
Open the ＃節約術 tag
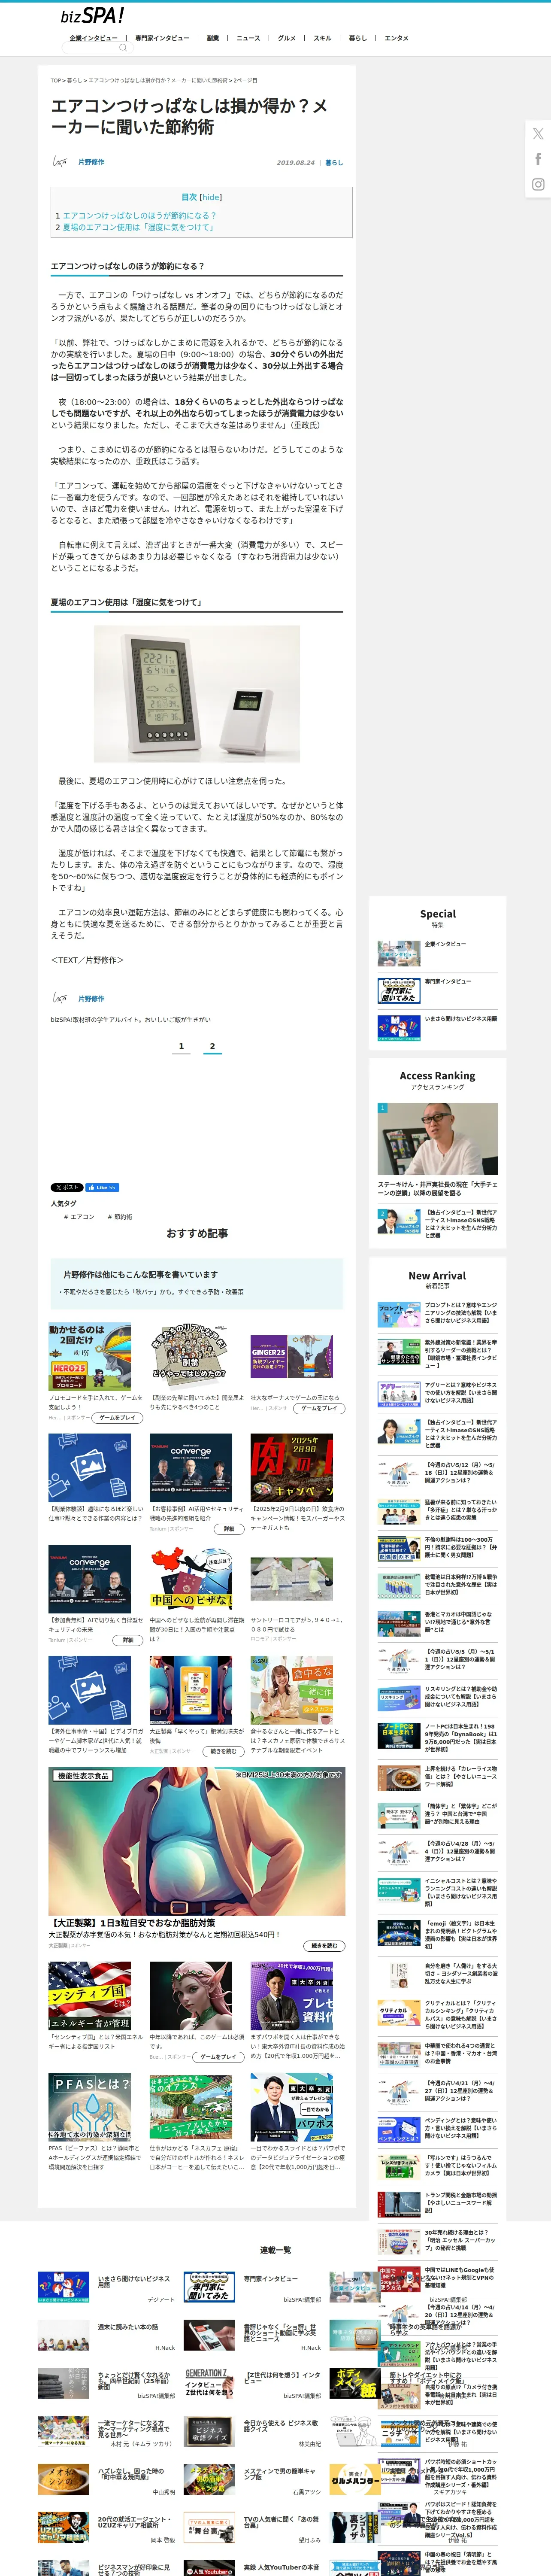(120, 1217)
